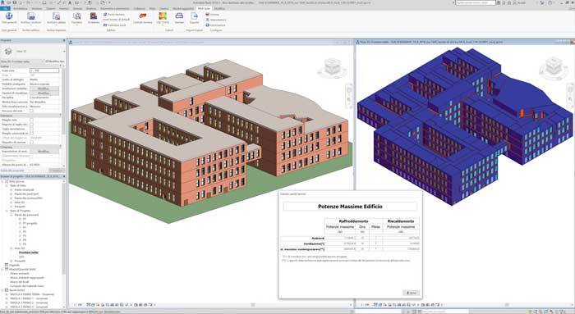
Task: Click the Applica button in Properties
Action: tap(57, 171)
